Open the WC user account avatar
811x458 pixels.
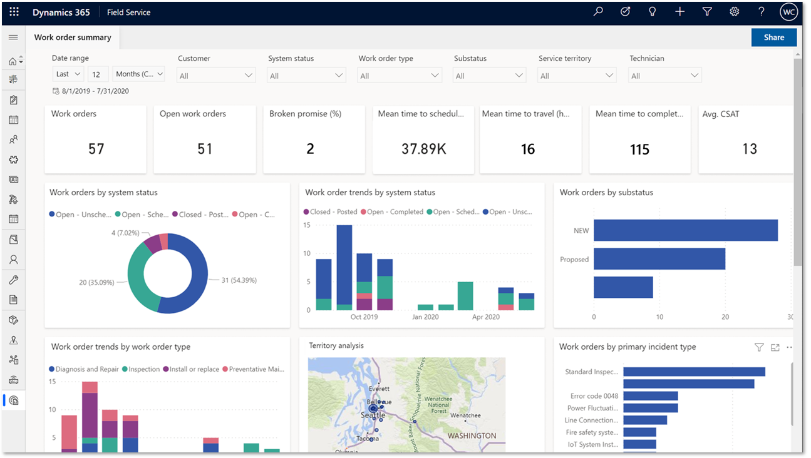788,12
